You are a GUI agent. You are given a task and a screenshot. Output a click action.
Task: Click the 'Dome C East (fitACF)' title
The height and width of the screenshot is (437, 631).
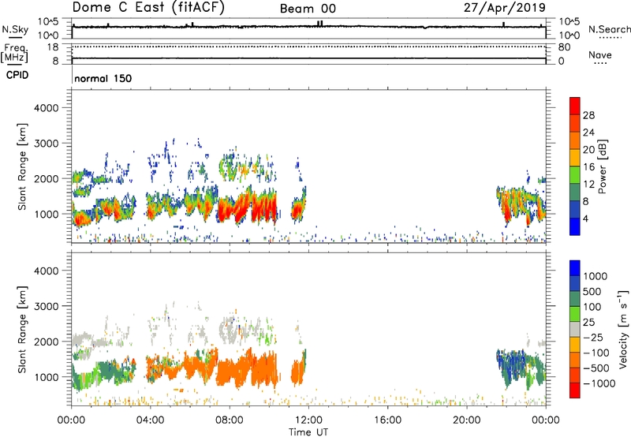(x=148, y=7)
